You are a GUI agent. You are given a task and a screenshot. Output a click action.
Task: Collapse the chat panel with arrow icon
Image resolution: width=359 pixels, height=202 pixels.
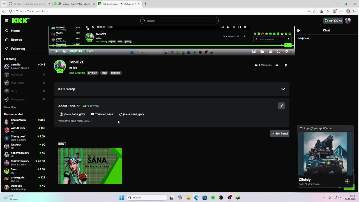(x=298, y=30)
